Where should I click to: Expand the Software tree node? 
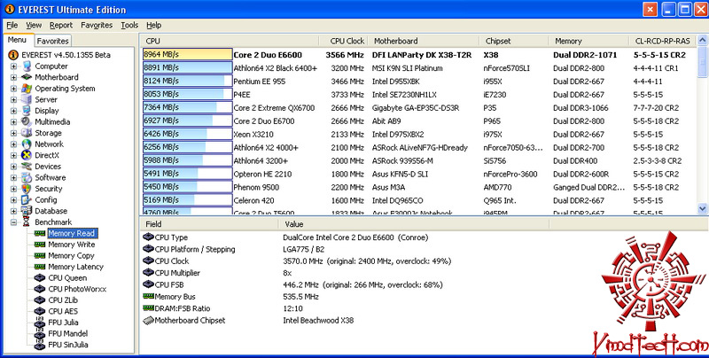(x=13, y=177)
